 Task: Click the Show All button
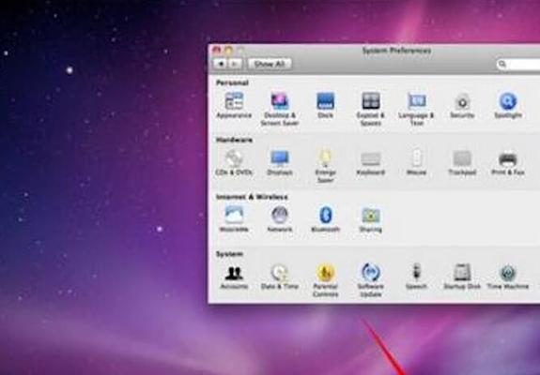point(270,64)
